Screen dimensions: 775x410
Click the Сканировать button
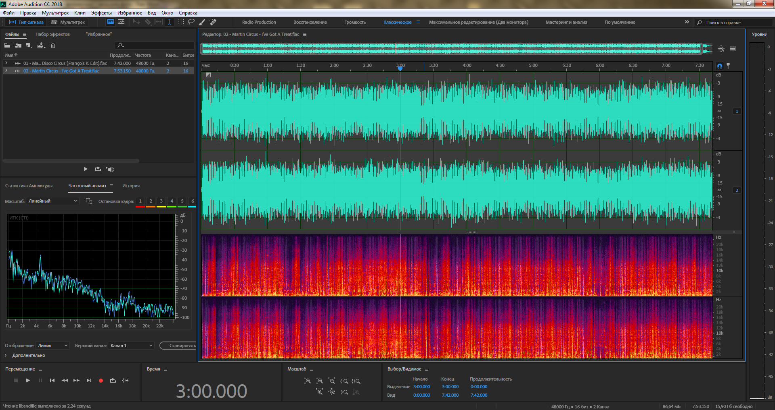pos(178,346)
